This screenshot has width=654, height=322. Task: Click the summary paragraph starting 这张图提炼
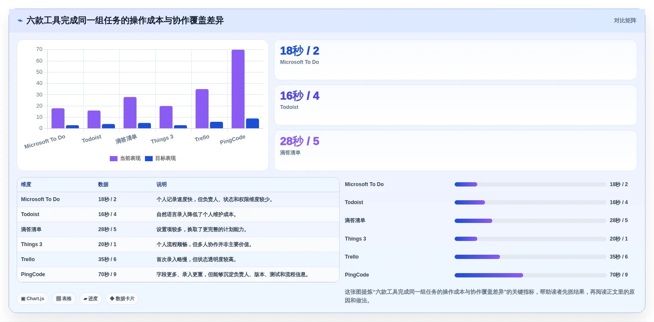490,296
